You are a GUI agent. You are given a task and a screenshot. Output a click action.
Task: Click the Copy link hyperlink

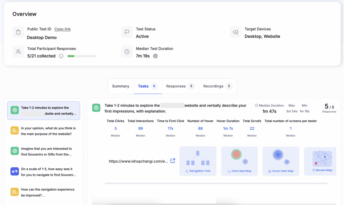(x=62, y=29)
